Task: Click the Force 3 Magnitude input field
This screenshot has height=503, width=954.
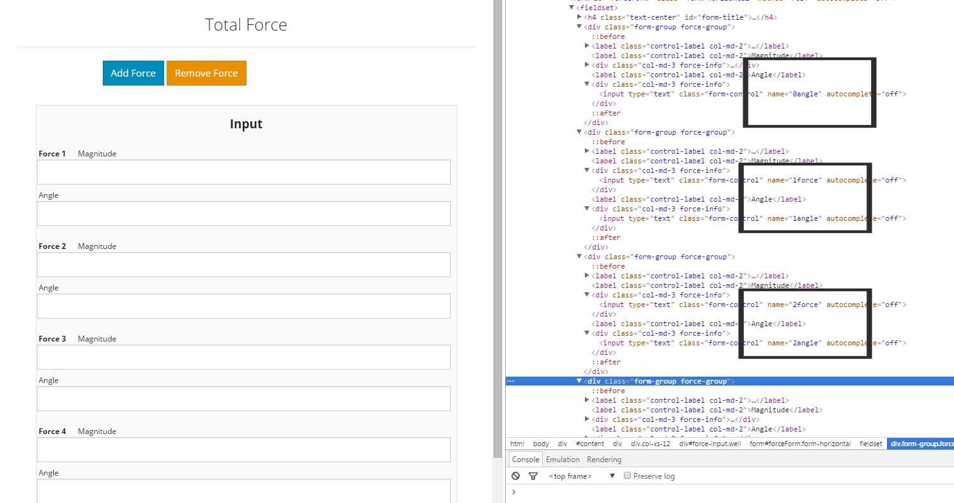Action: pos(244,357)
